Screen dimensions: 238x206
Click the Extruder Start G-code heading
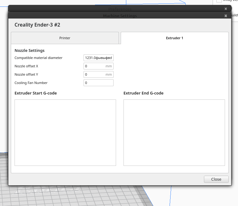click(x=36, y=93)
